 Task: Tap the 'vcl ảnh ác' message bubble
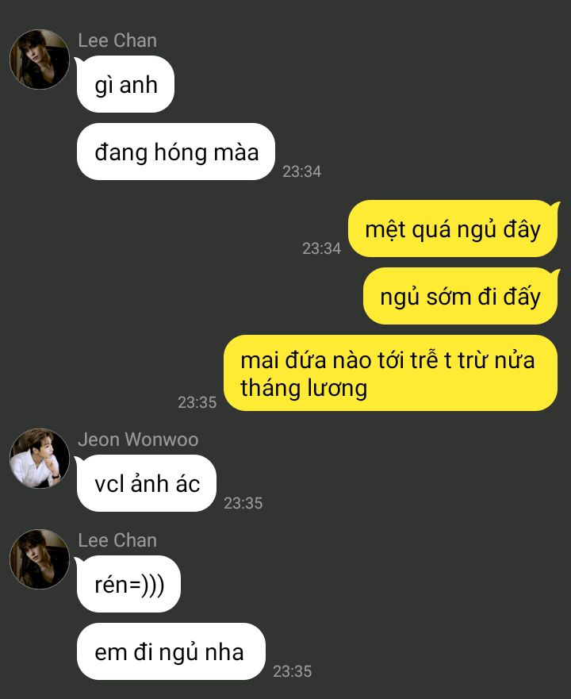coord(146,483)
